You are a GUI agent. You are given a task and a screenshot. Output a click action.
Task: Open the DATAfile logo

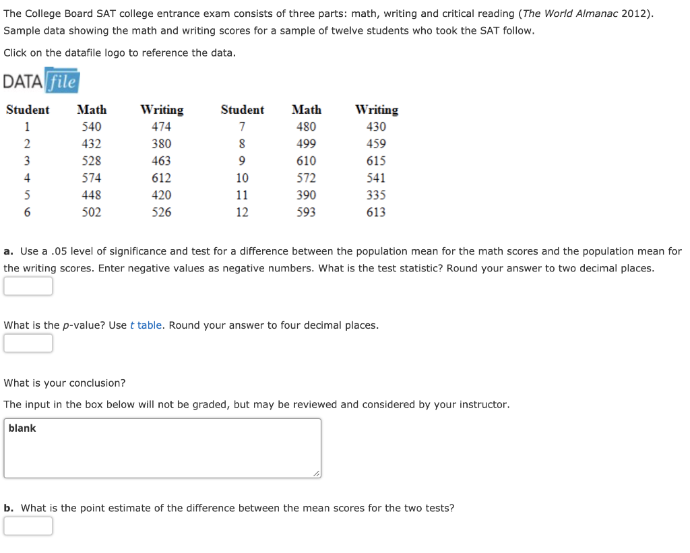point(41,81)
